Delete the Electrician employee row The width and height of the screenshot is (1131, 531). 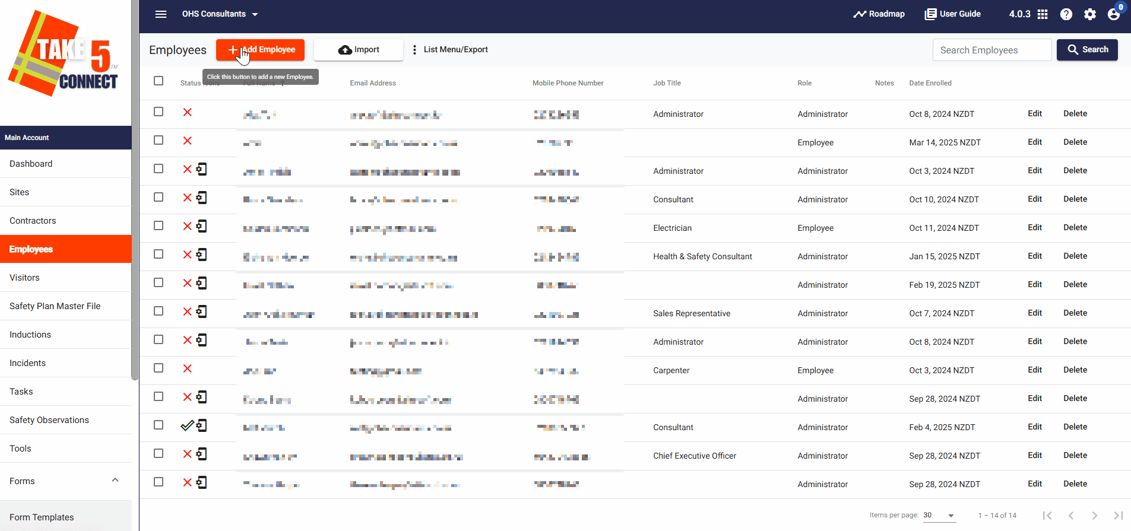tap(1075, 227)
